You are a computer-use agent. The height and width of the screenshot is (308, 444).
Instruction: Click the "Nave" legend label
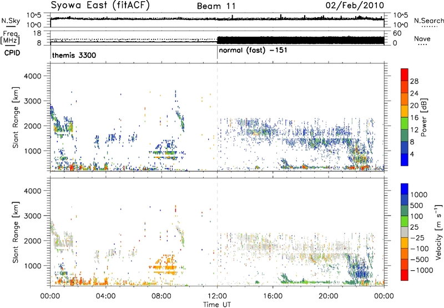click(422, 38)
